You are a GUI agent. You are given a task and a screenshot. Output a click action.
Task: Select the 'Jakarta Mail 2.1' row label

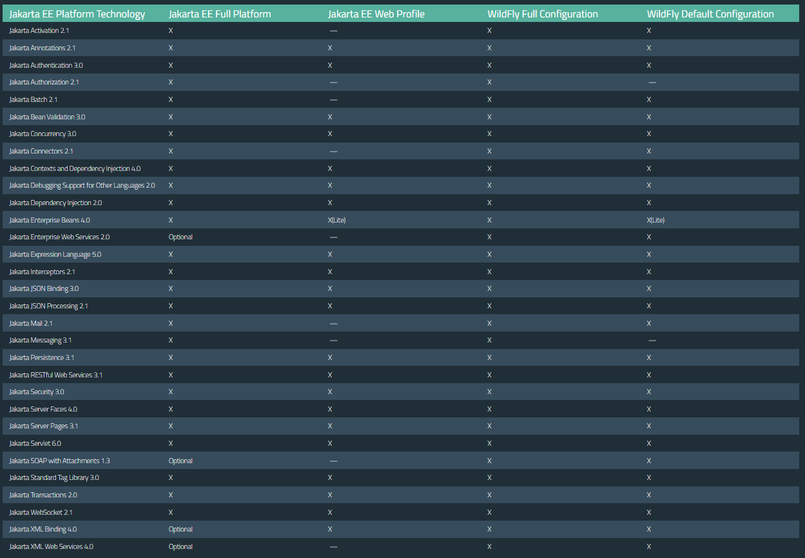click(x=31, y=323)
